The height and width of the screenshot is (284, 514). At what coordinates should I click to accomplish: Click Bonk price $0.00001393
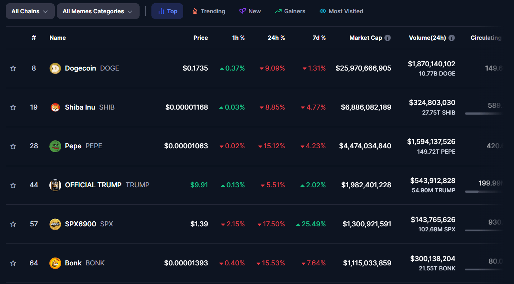[x=186, y=263]
